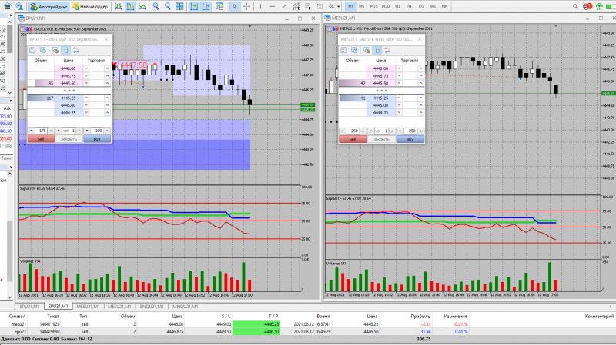Increase take profit value 100 in EPU21 panel
Image resolution: width=616 pixels, height=345 pixels.
(x=107, y=131)
